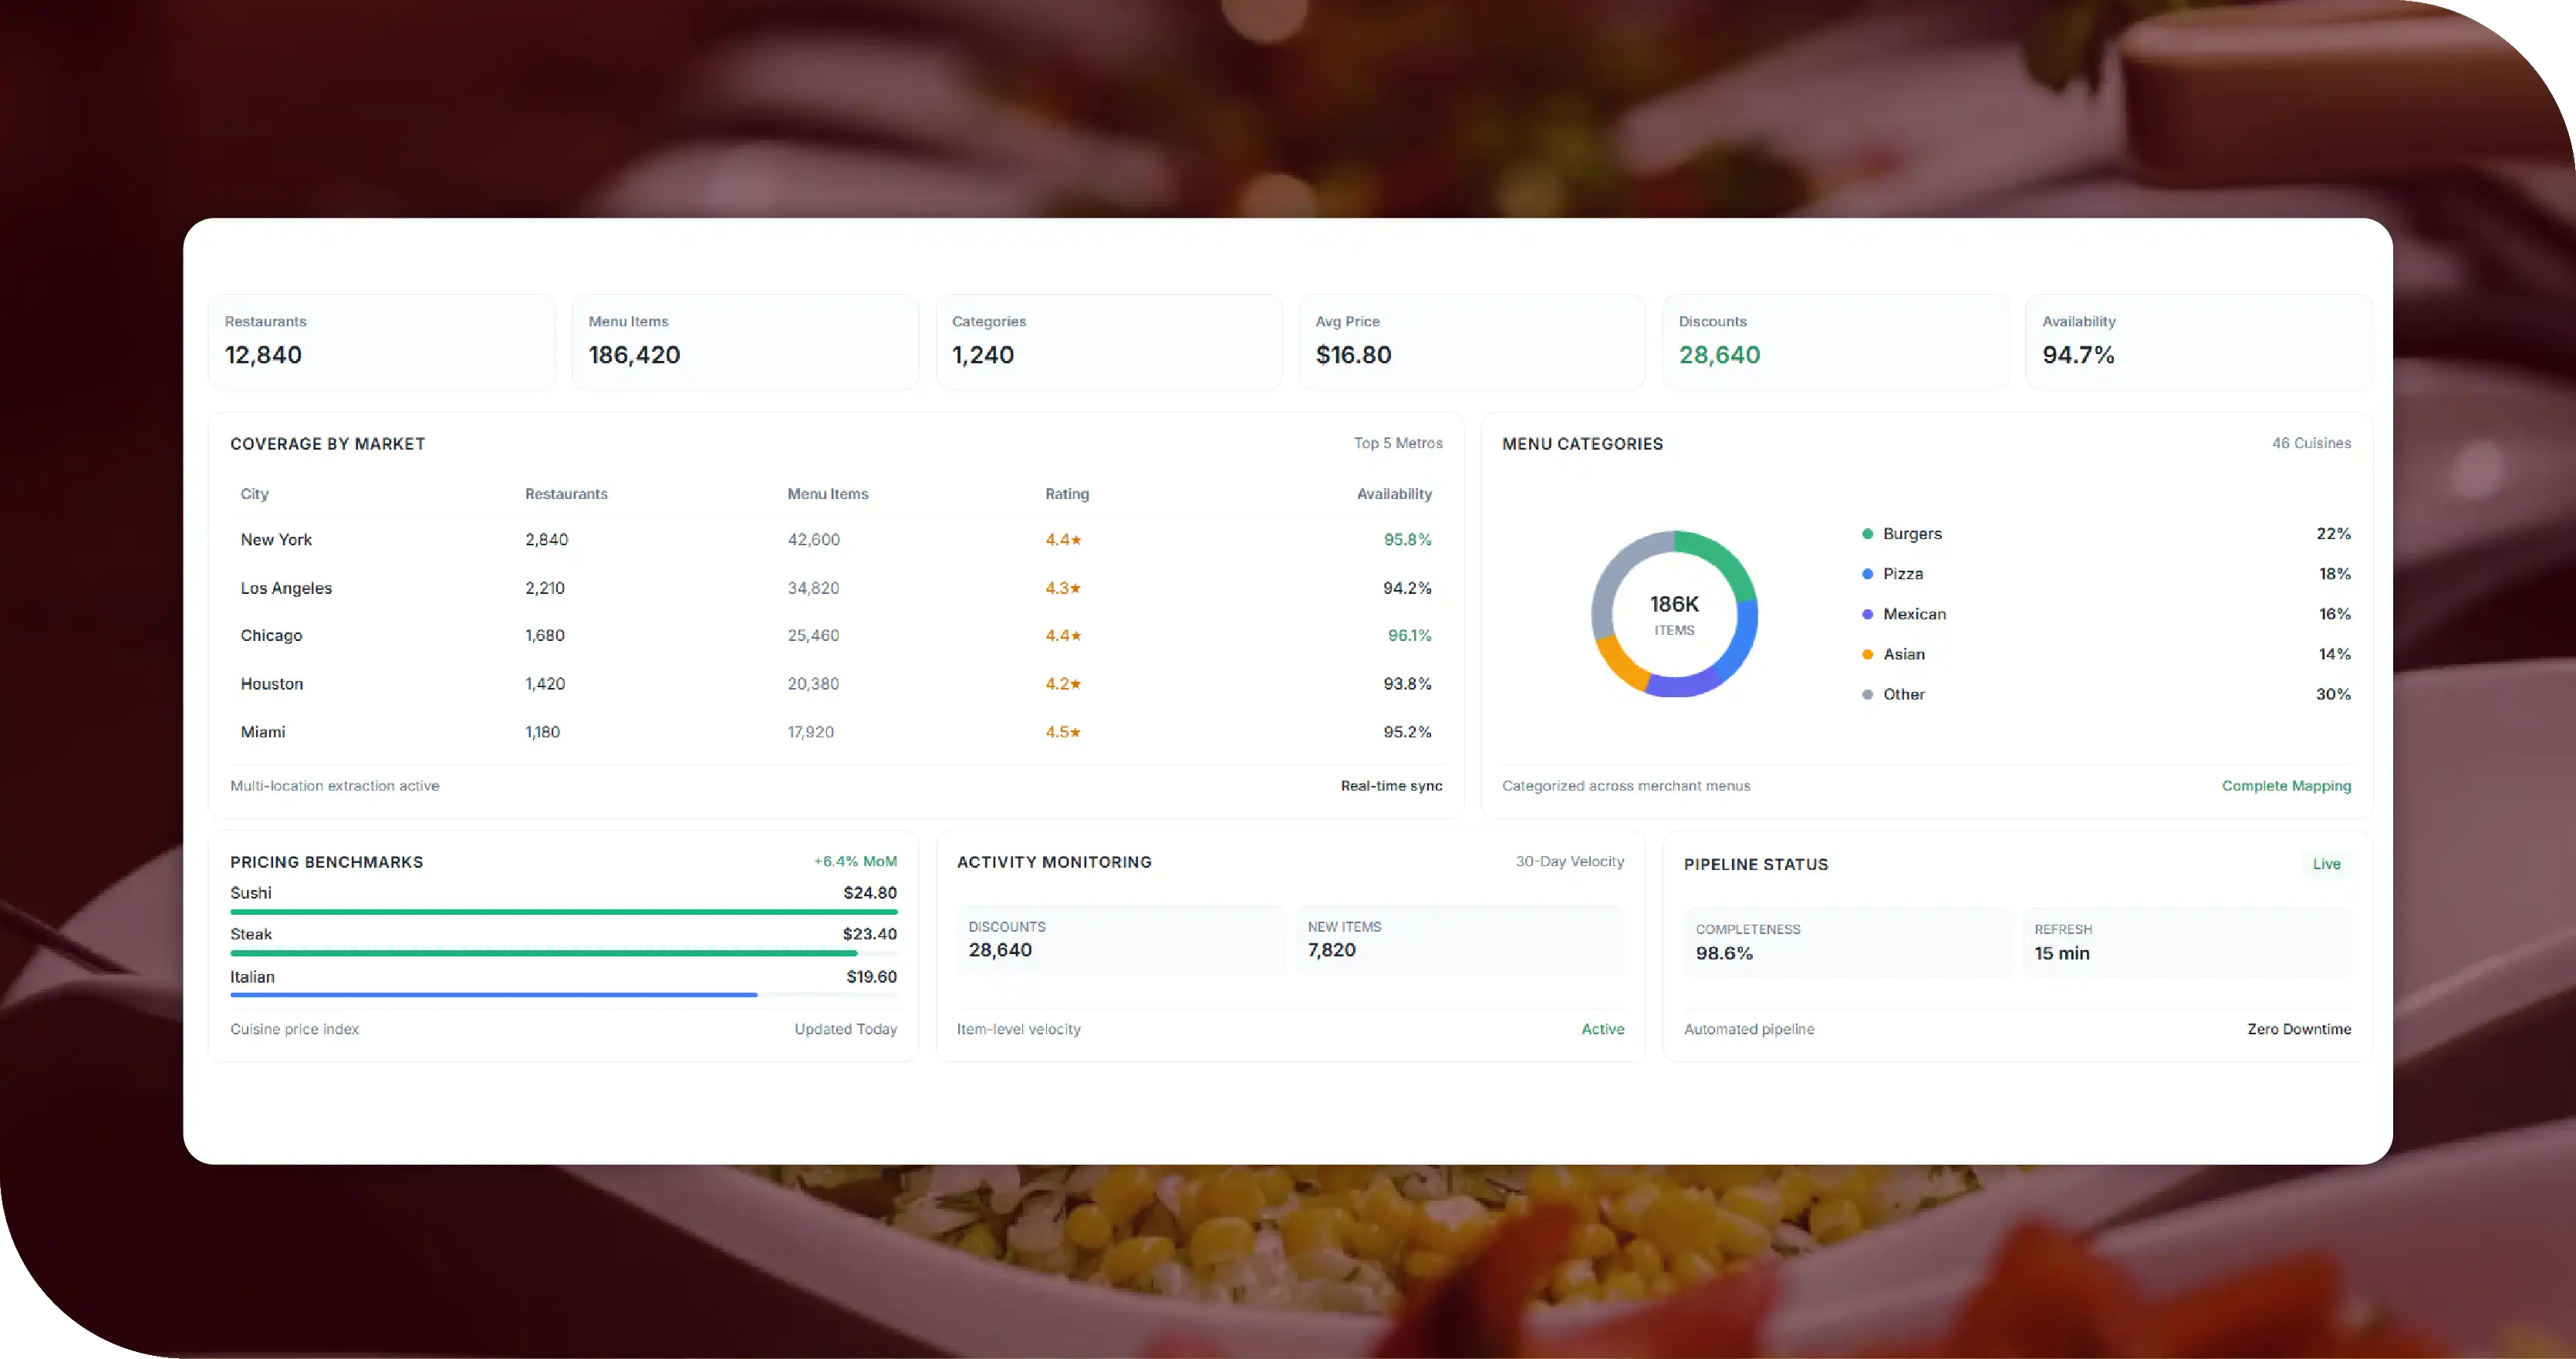Click Houston's 4.2 star rating
The width and height of the screenshot is (2576, 1359).
point(1063,684)
